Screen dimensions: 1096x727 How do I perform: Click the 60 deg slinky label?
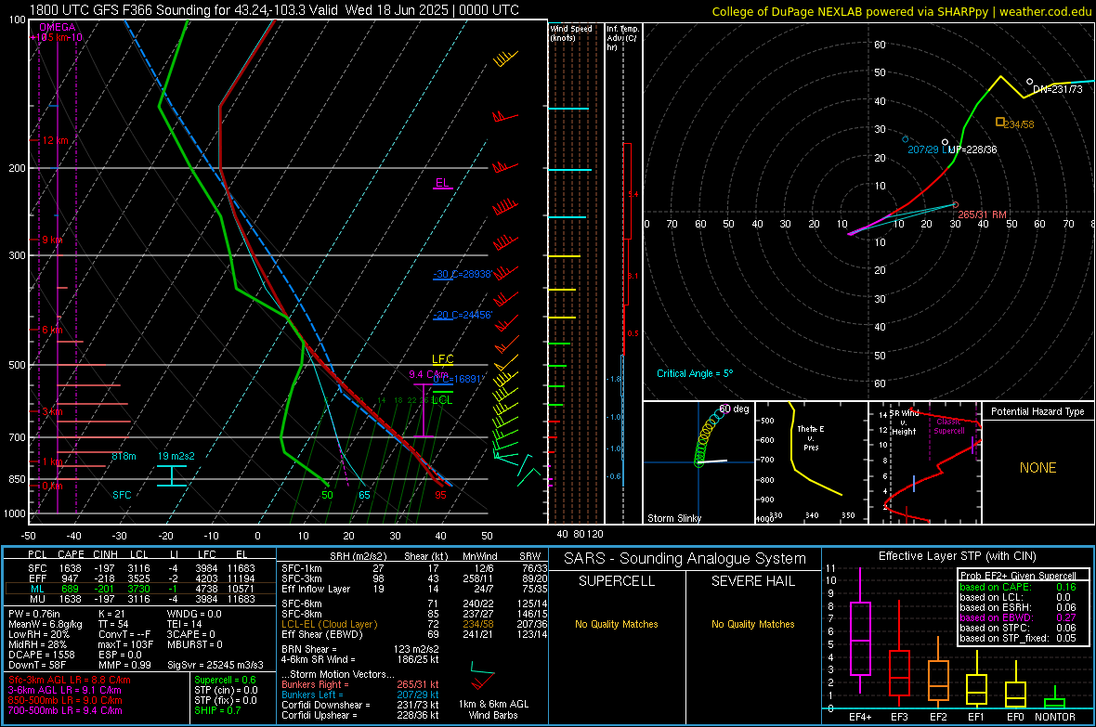tap(734, 409)
